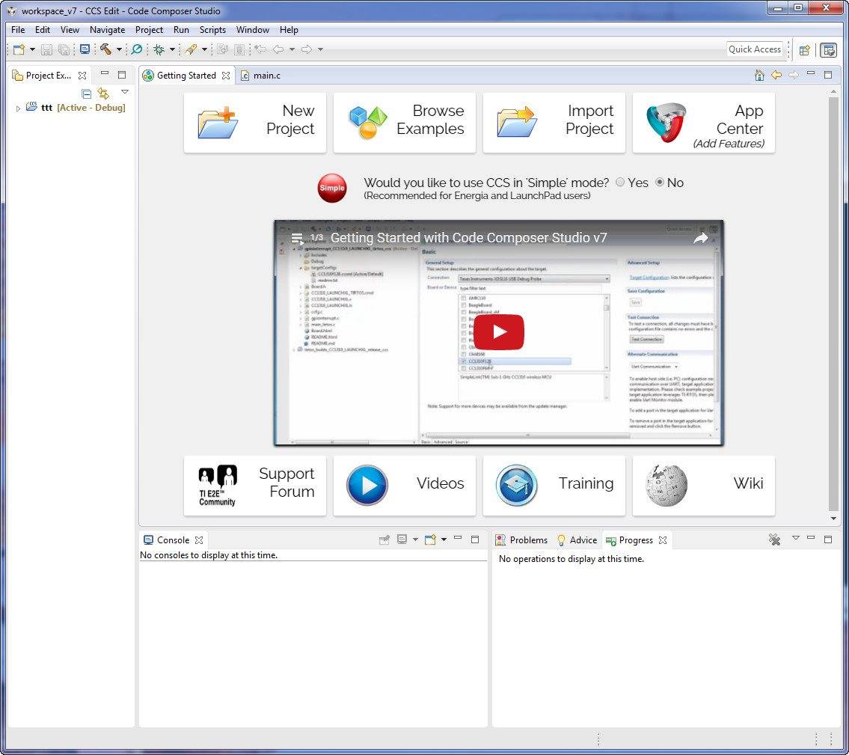The image size is (849, 755).
Task: Switch to CCS Edit perspective icon
Action: (x=828, y=50)
